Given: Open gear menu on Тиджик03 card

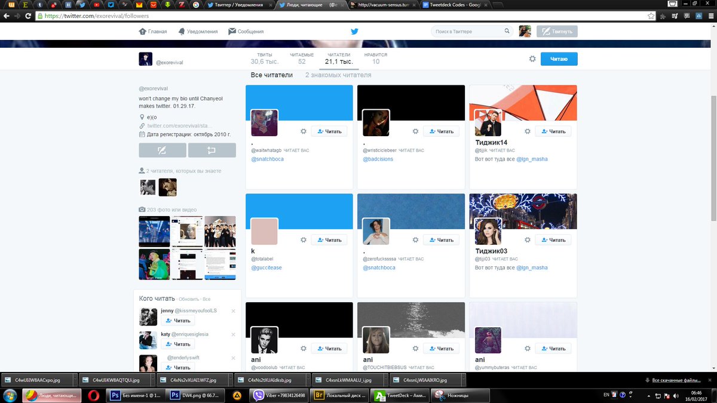Looking at the screenshot, I should point(527,240).
